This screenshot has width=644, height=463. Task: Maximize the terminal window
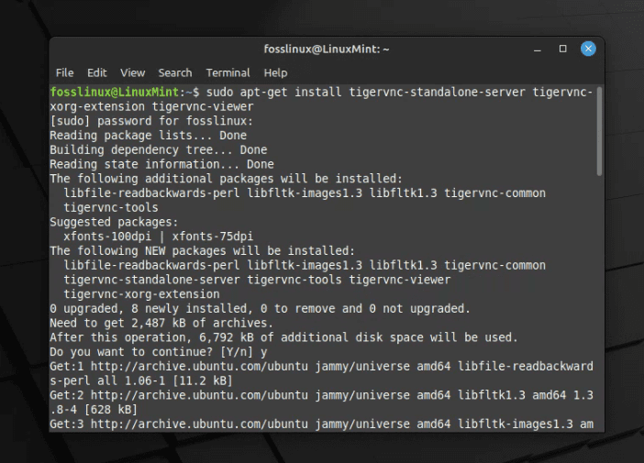click(562, 49)
